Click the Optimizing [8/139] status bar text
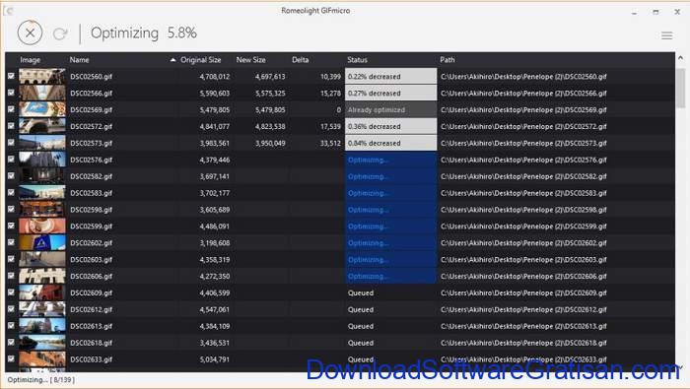The width and height of the screenshot is (690, 389). point(41,380)
